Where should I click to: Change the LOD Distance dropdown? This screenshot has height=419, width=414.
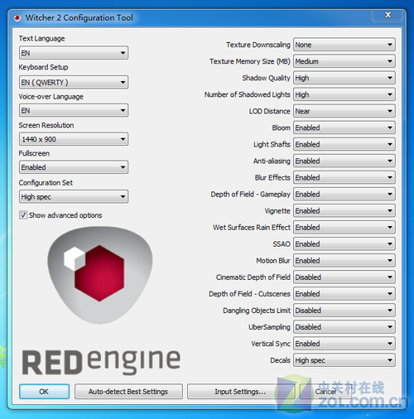344,111
